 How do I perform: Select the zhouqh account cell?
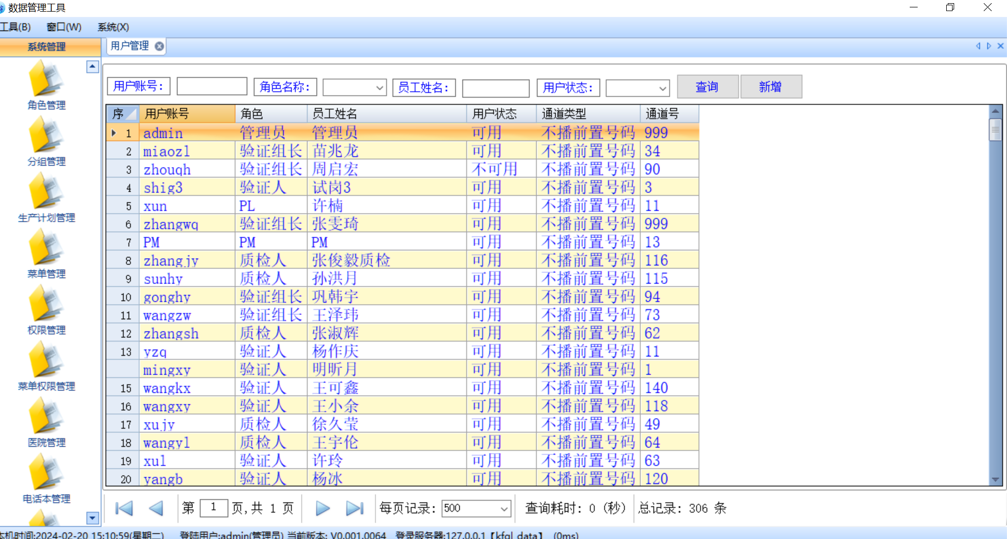coord(187,169)
